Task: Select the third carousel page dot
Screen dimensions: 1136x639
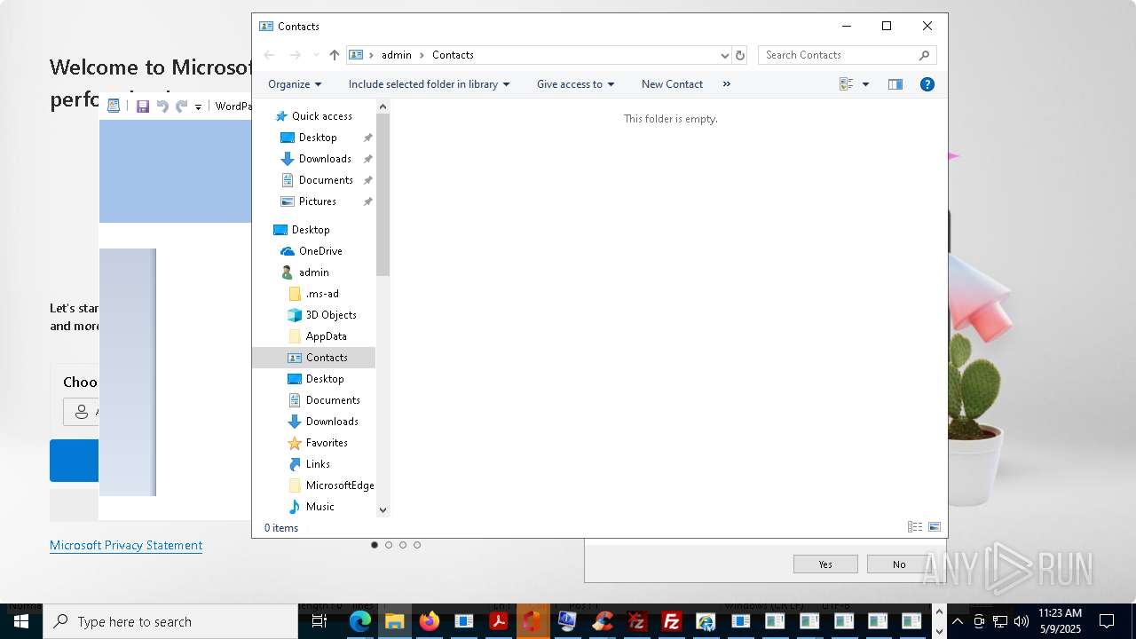Action: point(403,545)
